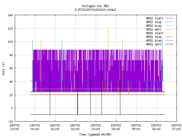The width and height of the screenshot is (182, 137).
Task: Click the orange NPD2 defl legend line
Action: 169,29
